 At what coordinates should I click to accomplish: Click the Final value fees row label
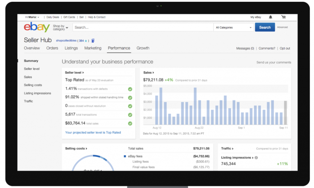(x=144, y=167)
